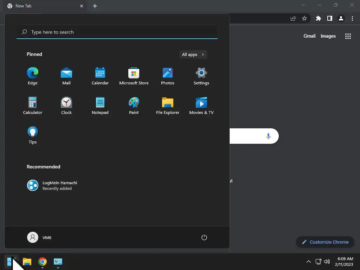Launch Calendar from pinned apps
Image resolution: width=360 pixels, height=270 pixels.
(x=100, y=76)
